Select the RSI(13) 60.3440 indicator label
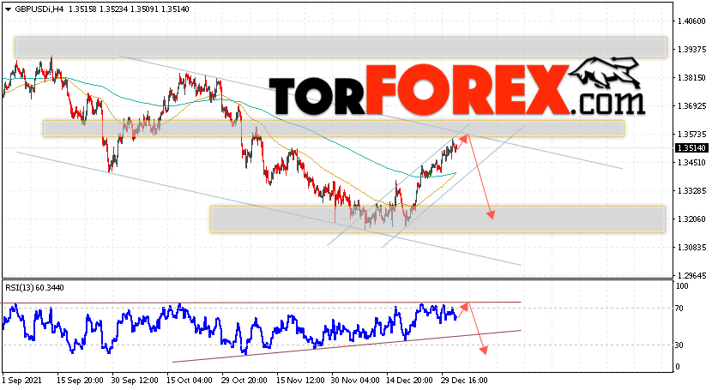 tap(34, 287)
